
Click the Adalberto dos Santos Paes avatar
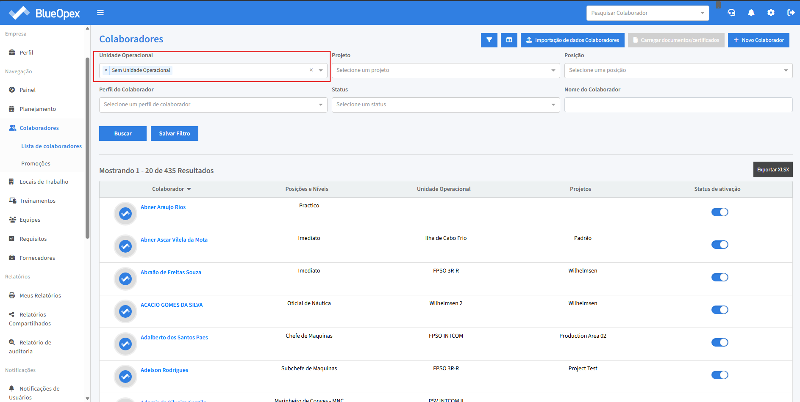125,344
